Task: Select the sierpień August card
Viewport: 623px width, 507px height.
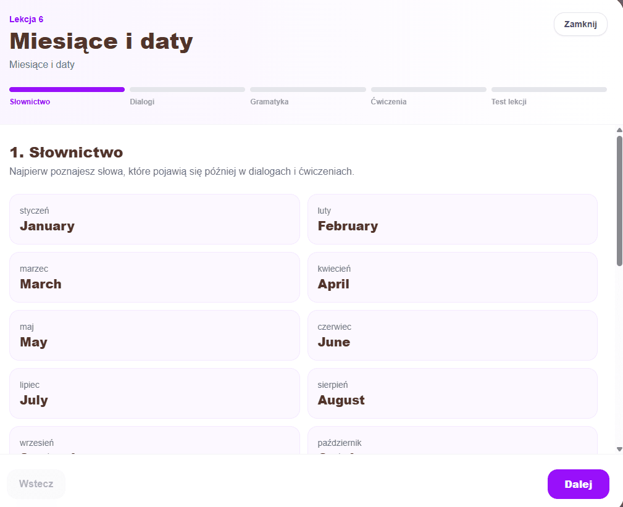Action: click(453, 393)
